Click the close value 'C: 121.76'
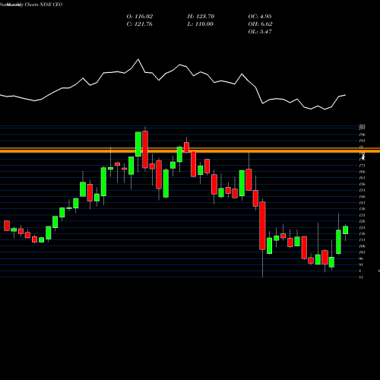 [x=140, y=24]
